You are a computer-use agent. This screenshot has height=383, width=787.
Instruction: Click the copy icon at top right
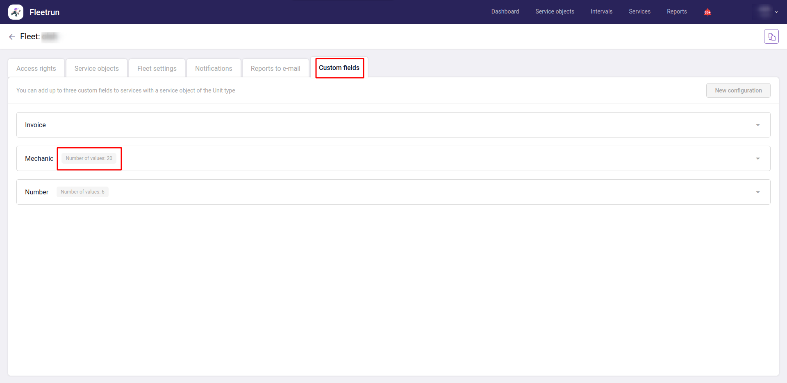click(x=771, y=37)
